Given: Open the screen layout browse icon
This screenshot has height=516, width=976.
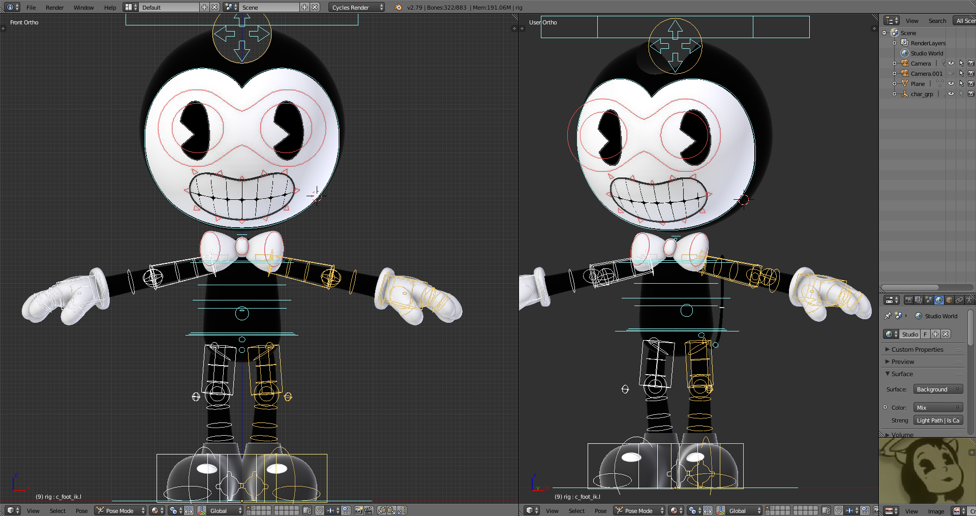Looking at the screenshot, I should coord(131,7).
